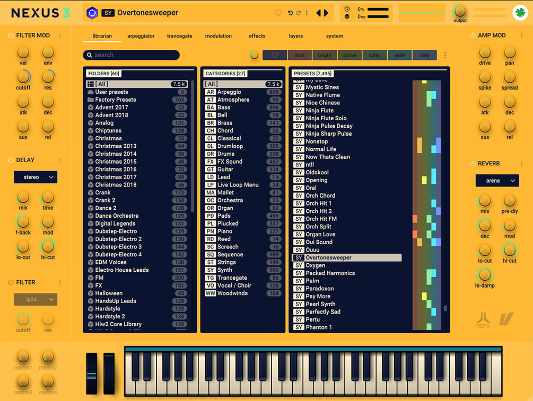Switch to the effects tab
The image size is (533, 401).
pyautogui.click(x=257, y=36)
